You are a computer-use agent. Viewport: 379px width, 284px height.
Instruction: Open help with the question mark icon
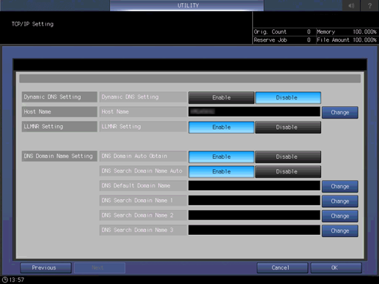pos(369,5)
